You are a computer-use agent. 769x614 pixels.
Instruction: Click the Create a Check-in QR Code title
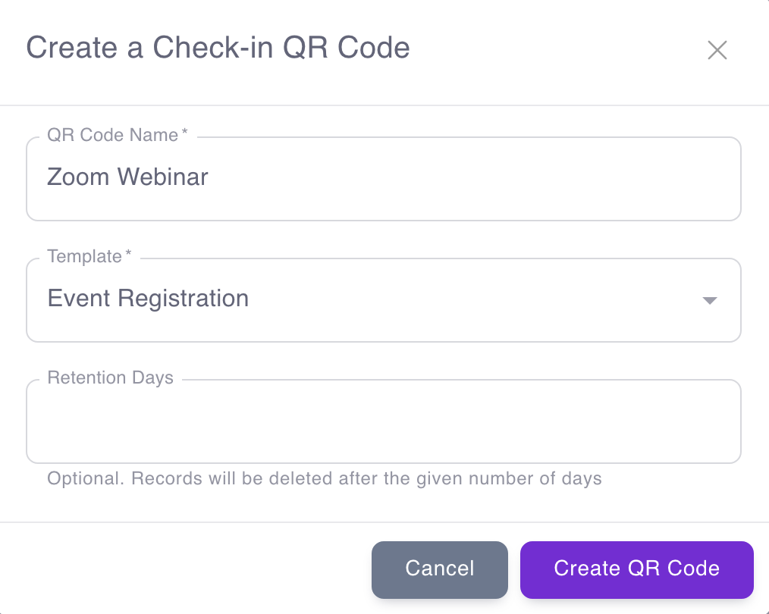(x=218, y=48)
